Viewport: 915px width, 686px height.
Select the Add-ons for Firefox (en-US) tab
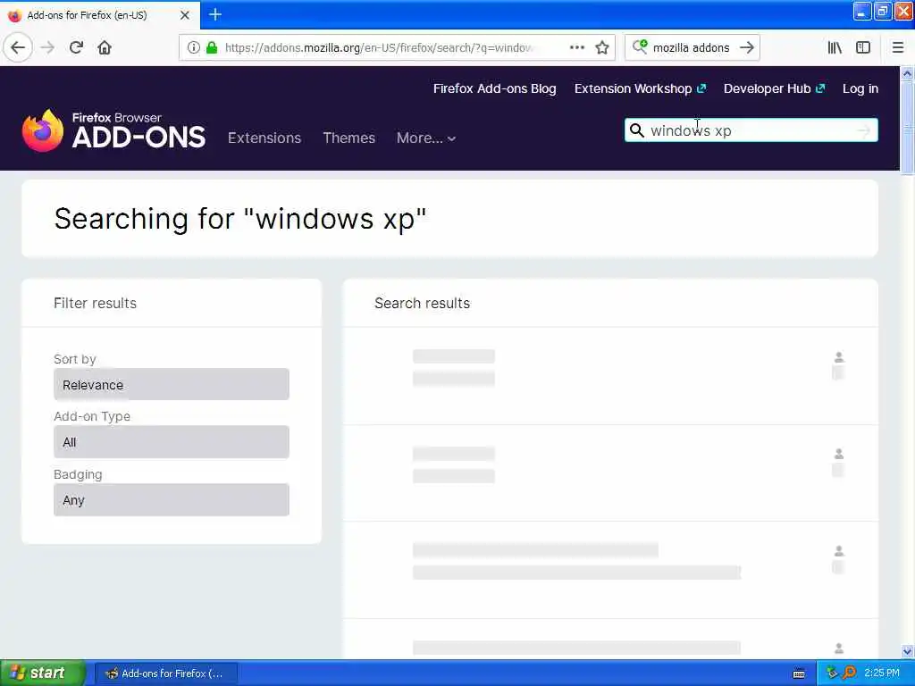100,15
